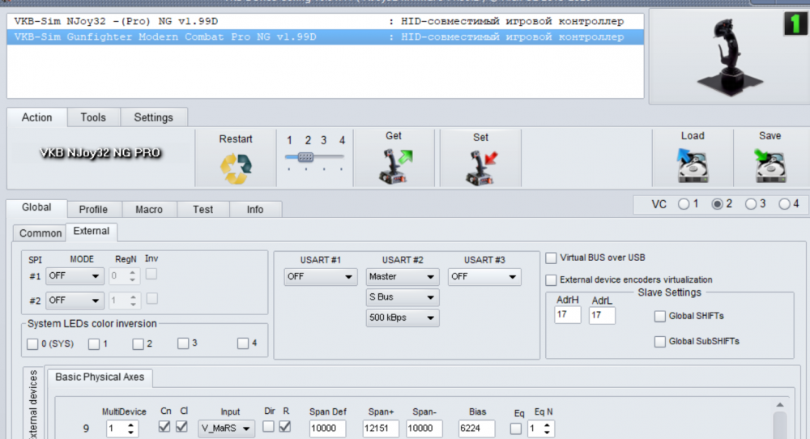Viewport: 810px width, 439px height.
Task: Select VC radio option 2
Action: click(717, 204)
